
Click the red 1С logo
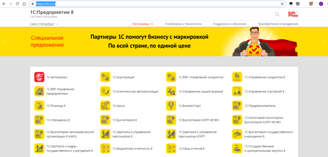293,14
